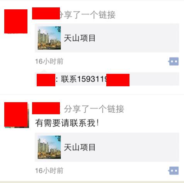Click the building thumbnail in the second link card
Screen dimensions: 184x183
(49, 147)
